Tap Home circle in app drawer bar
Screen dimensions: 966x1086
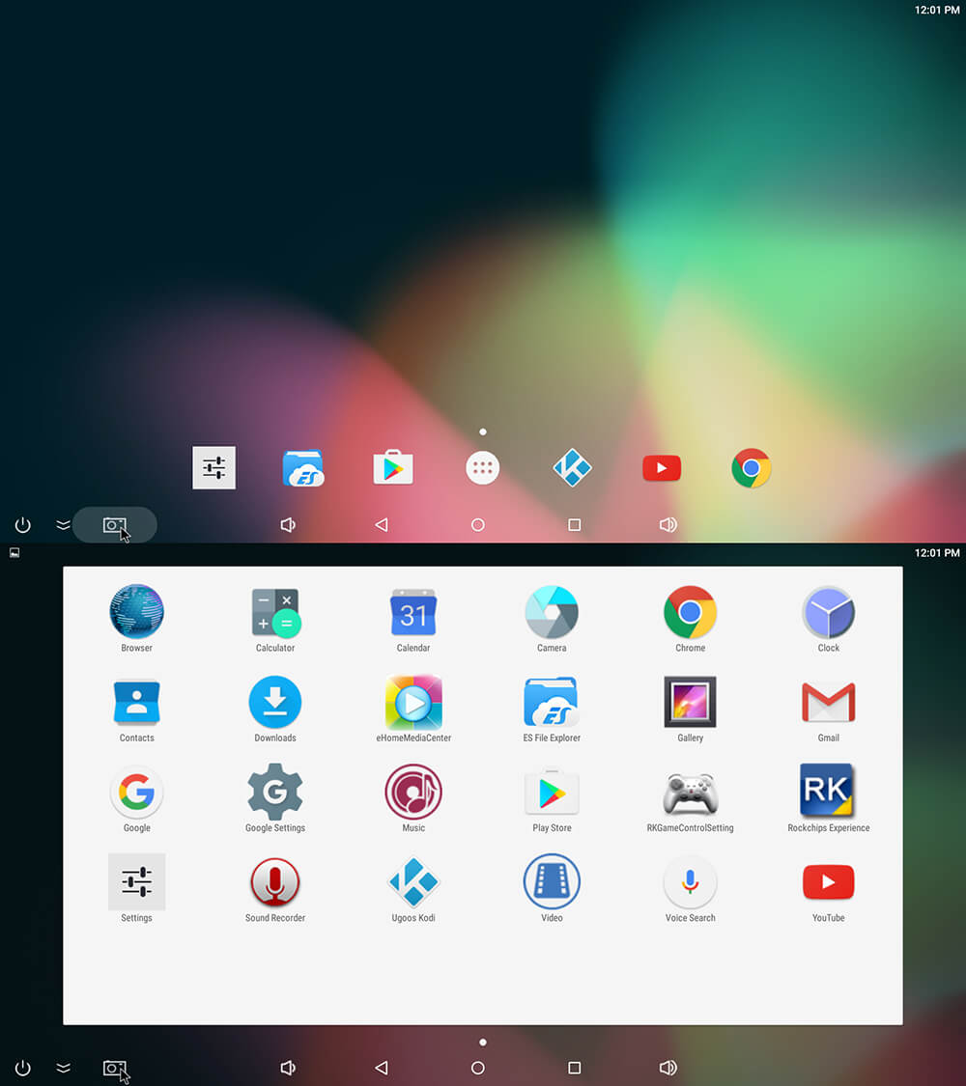tap(477, 1068)
